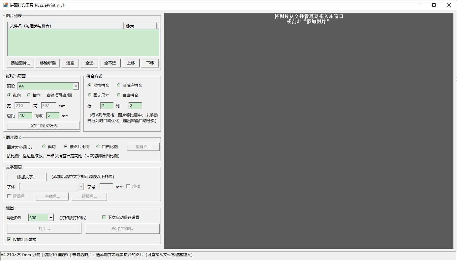Click 添加自定义纸张 button
The height and width of the screenshot is (261, 457).
coord(43,125)
